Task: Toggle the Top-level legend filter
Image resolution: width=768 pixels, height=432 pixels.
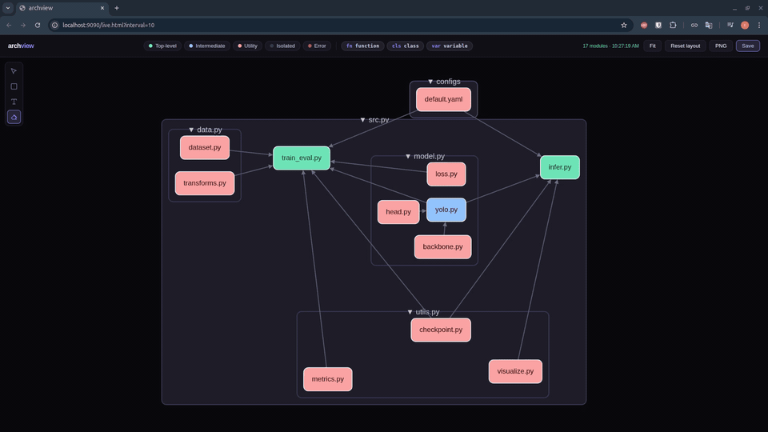Action: pos(162,46)
